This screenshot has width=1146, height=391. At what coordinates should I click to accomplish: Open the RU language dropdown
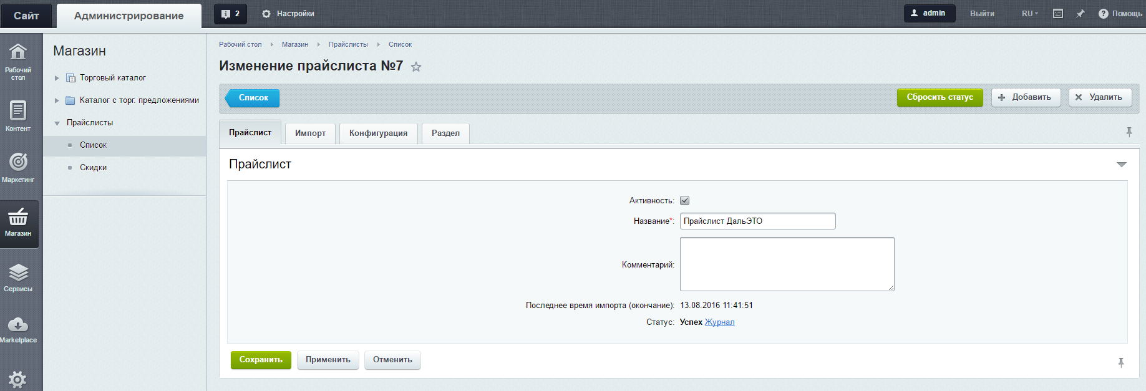click(x=1029, y=14)
